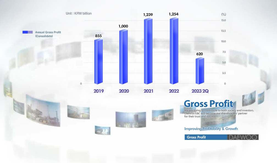Click the 15.0 percent axis tick
This screenshot has height=163, width=277.
coord(223,20)
